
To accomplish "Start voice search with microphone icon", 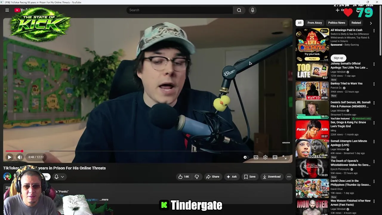I will click(x=252, y=10).
